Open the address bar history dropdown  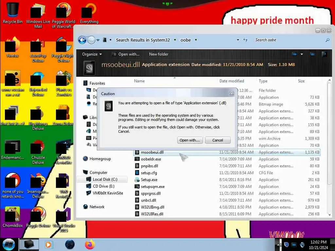point(238,40)
